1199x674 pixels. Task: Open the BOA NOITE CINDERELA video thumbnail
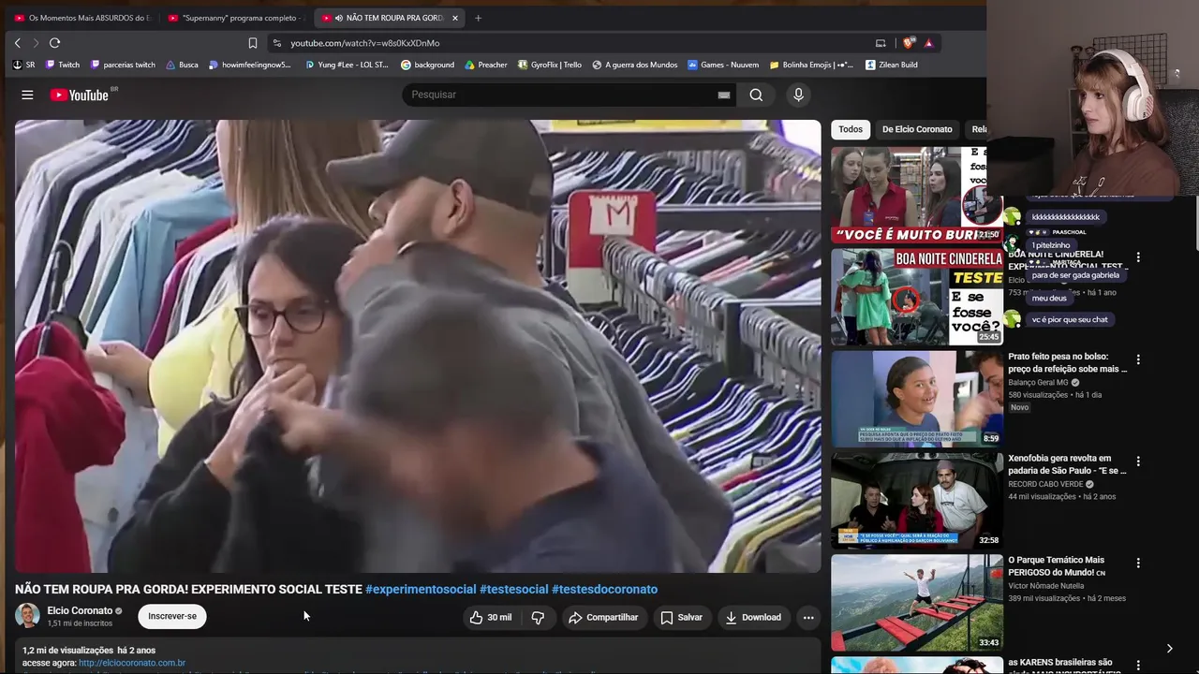(917, 297)
